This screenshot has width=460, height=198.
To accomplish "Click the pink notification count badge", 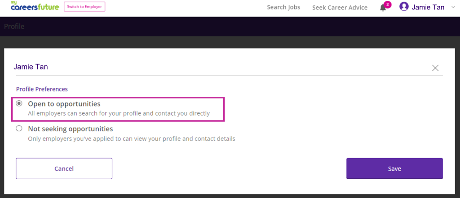I will click(x=388, y=4).
